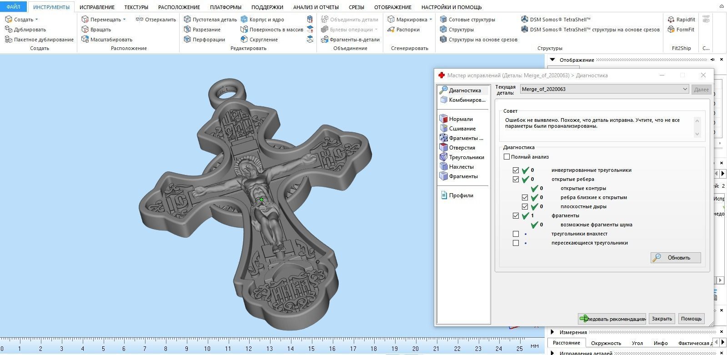Open Профили in the fix wizard
The height and width of the screenshot is (355, 727).
[x=457, y=195]
